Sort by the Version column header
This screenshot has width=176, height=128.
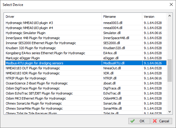(154, 17)
